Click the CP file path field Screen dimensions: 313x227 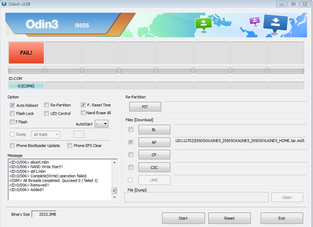tap(240, 154)
